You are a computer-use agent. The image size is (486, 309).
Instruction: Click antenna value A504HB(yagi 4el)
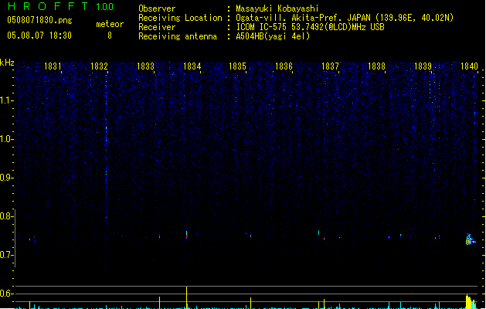coord(273,36)
